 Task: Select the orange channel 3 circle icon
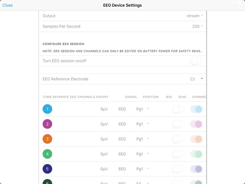pyautogui.click(x=47, y=139)
